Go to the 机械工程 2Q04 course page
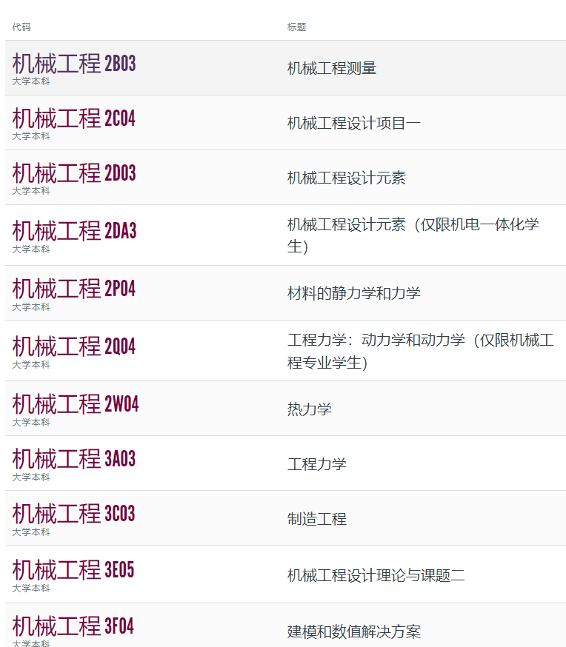The width and height of the screenshot is (566, 647). click(x=74, y=346)
